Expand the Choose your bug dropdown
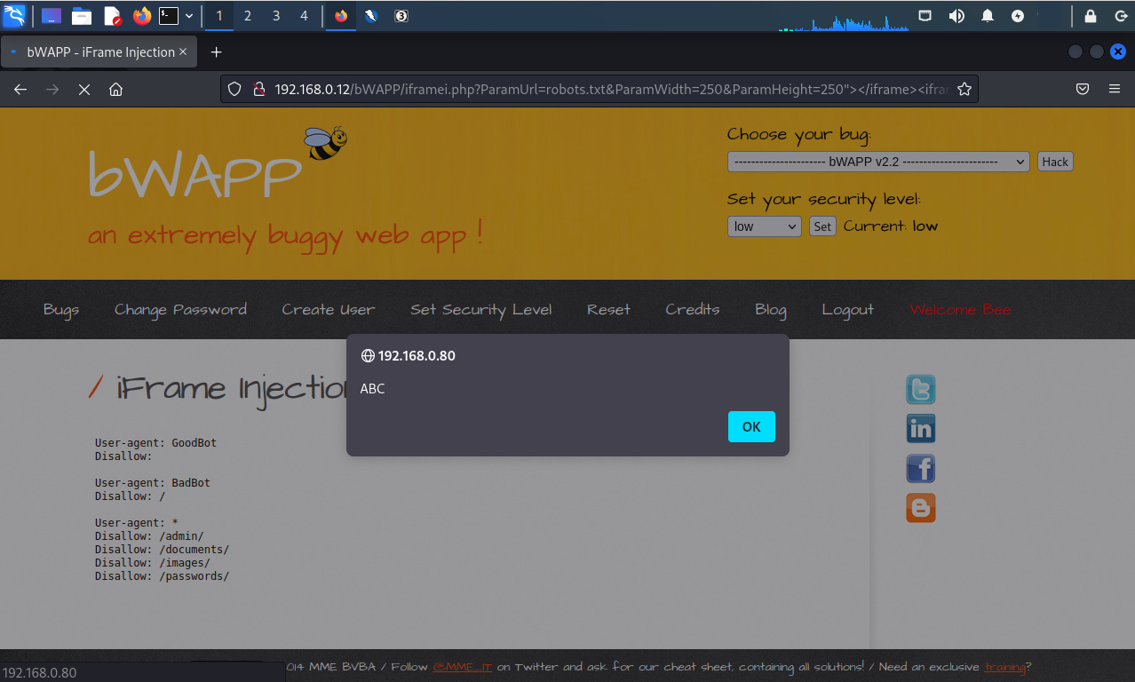 [x=877, y=162]
